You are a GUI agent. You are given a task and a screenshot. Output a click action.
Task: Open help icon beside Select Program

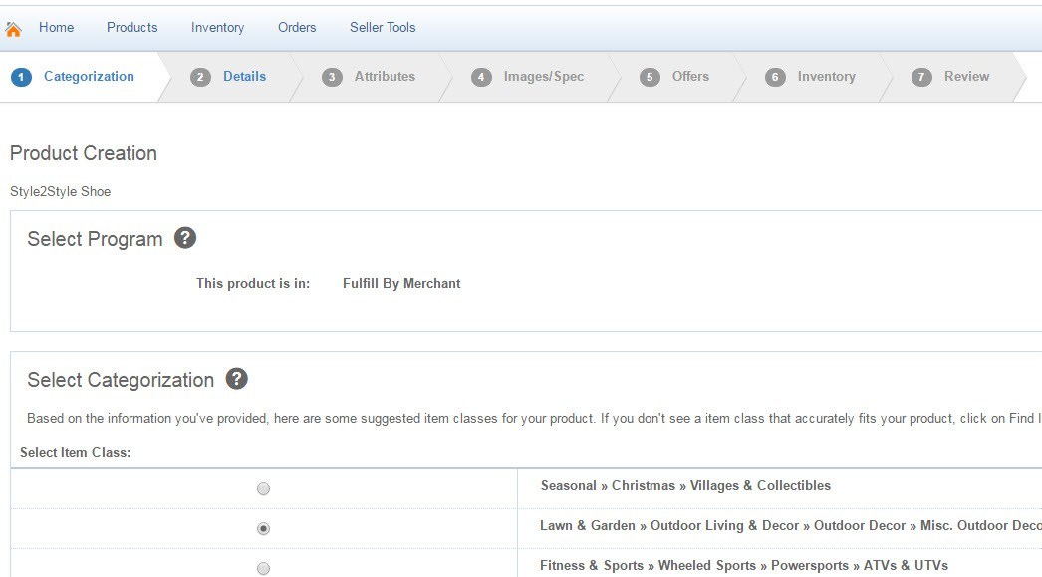pos(185,238)
